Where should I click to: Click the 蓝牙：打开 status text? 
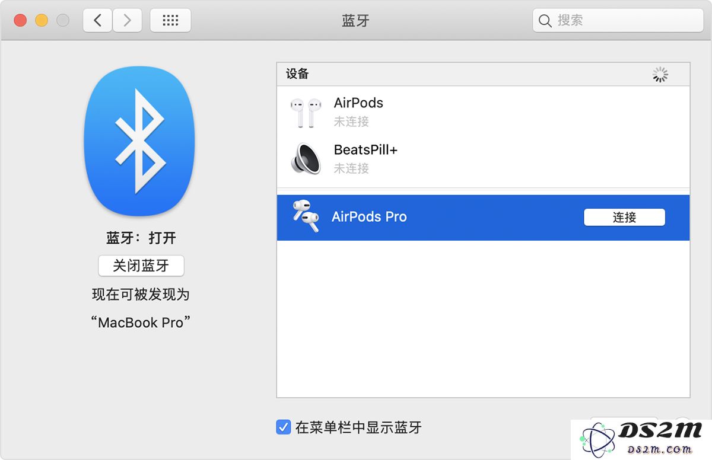click(x=141, y=238)
